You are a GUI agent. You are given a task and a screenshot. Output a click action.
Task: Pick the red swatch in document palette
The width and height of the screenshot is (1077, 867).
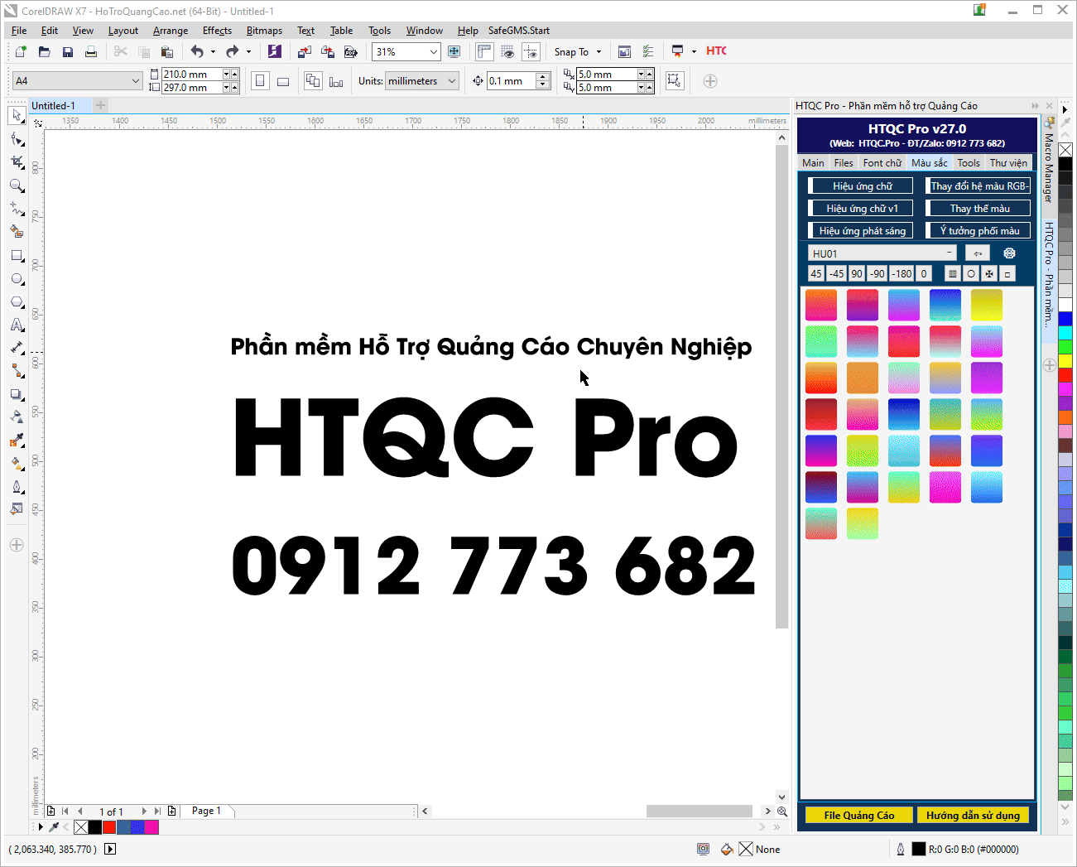tap(109, 827)
